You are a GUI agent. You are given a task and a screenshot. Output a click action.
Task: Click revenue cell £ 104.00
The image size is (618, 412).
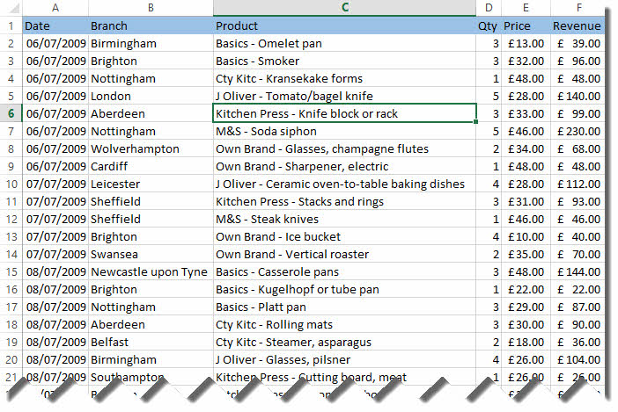click(x=578, y=359)
